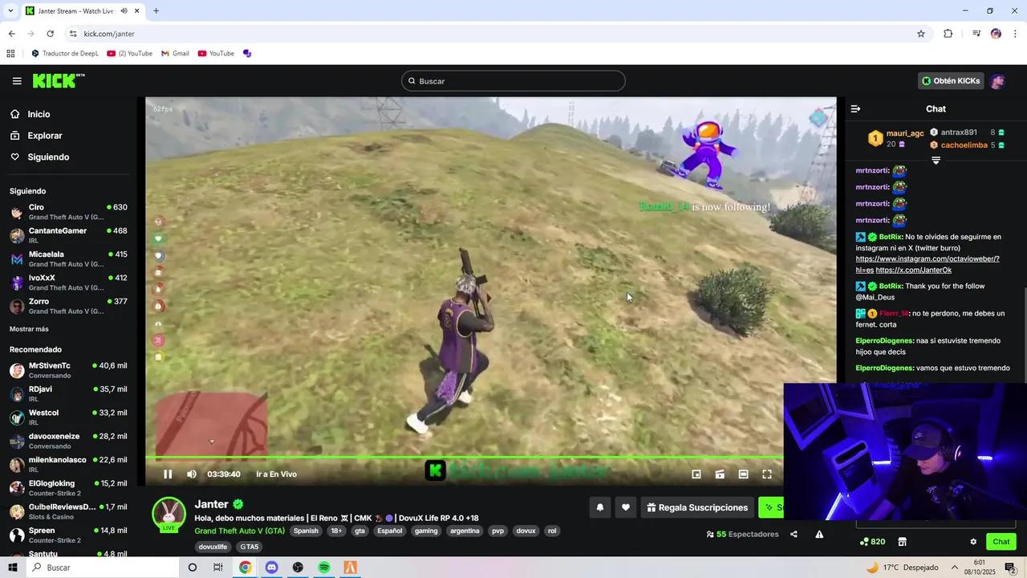
Task: Open followed channel CantanteGamer
Action: pos(68,235)
